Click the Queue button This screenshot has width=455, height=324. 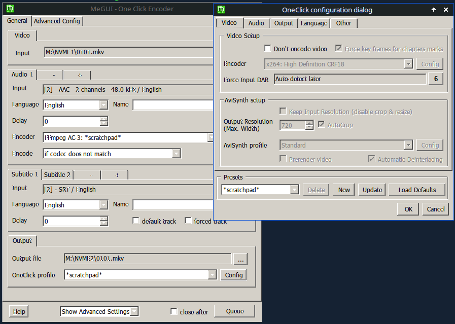[x=235, y=311]
